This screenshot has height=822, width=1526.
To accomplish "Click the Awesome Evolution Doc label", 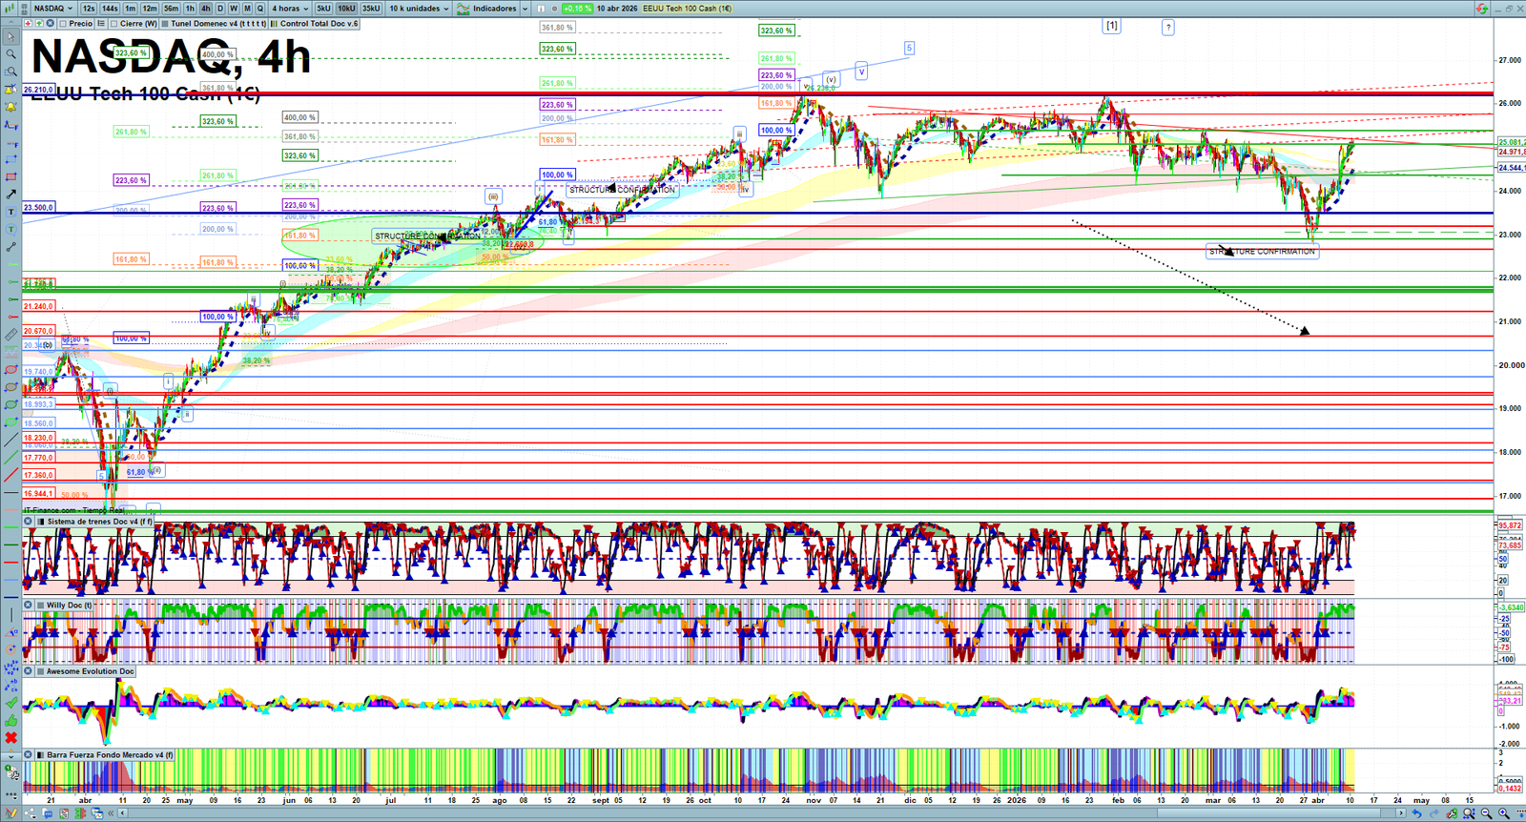I will tap(91, 671).
